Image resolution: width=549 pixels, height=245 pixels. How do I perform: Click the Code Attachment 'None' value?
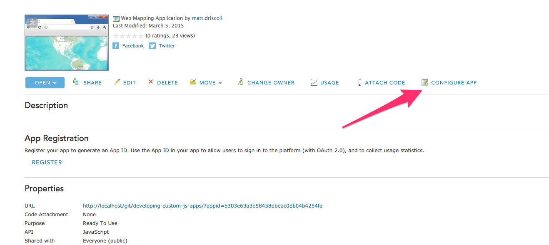89,215
